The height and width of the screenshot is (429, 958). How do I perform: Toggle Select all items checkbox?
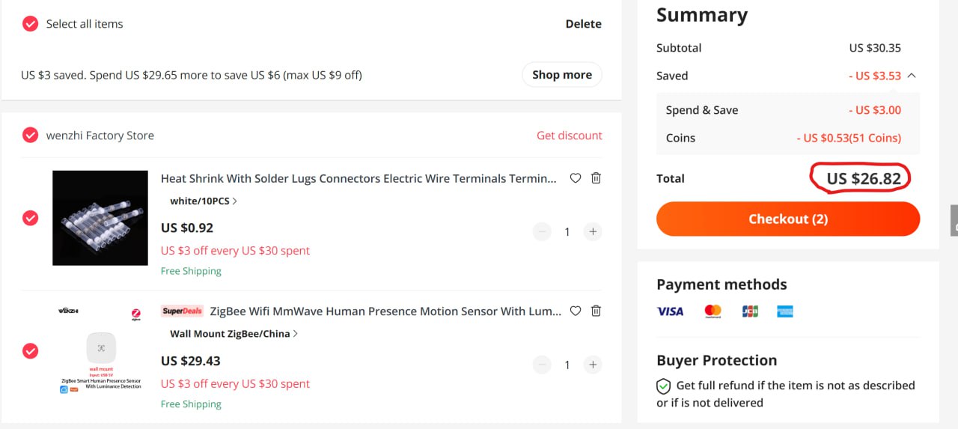(x=30, y=24)
